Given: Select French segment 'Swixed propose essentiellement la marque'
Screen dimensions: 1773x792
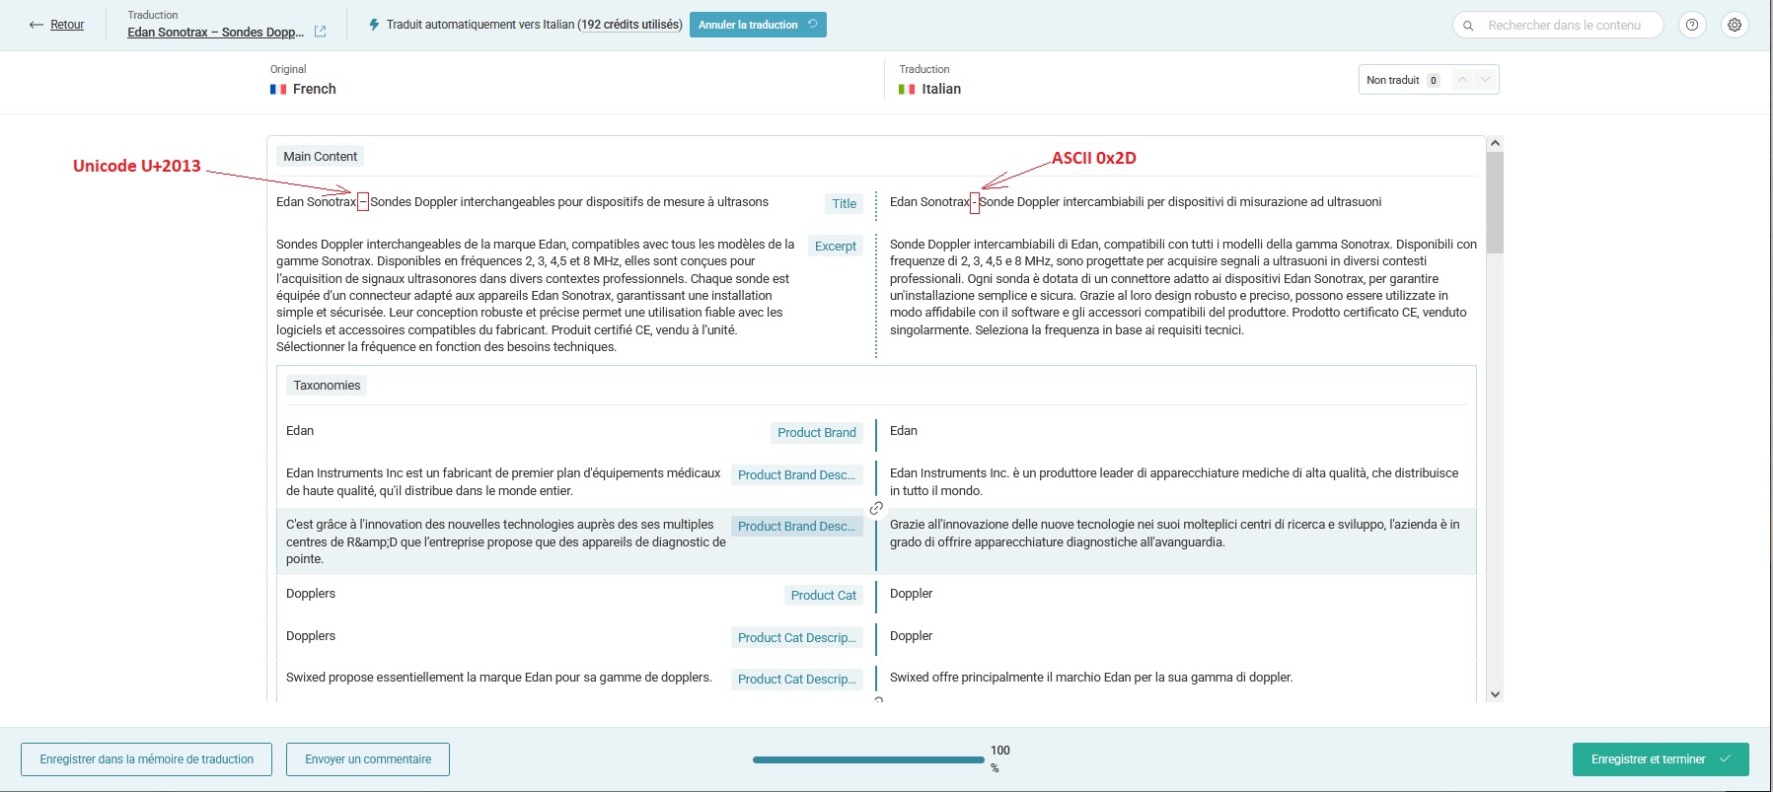Looking at the screenshot, I should (499, 678).
